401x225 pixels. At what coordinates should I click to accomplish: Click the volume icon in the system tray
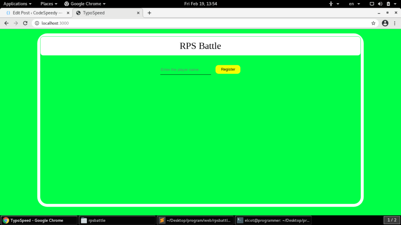[x=379, y=4]
